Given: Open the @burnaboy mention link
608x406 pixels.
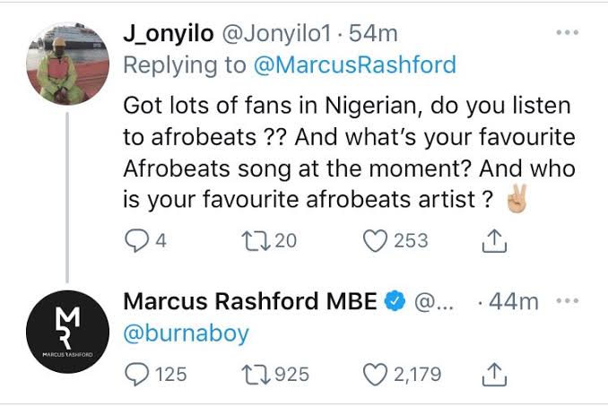Looking at the screenshot, I should 186,333.
